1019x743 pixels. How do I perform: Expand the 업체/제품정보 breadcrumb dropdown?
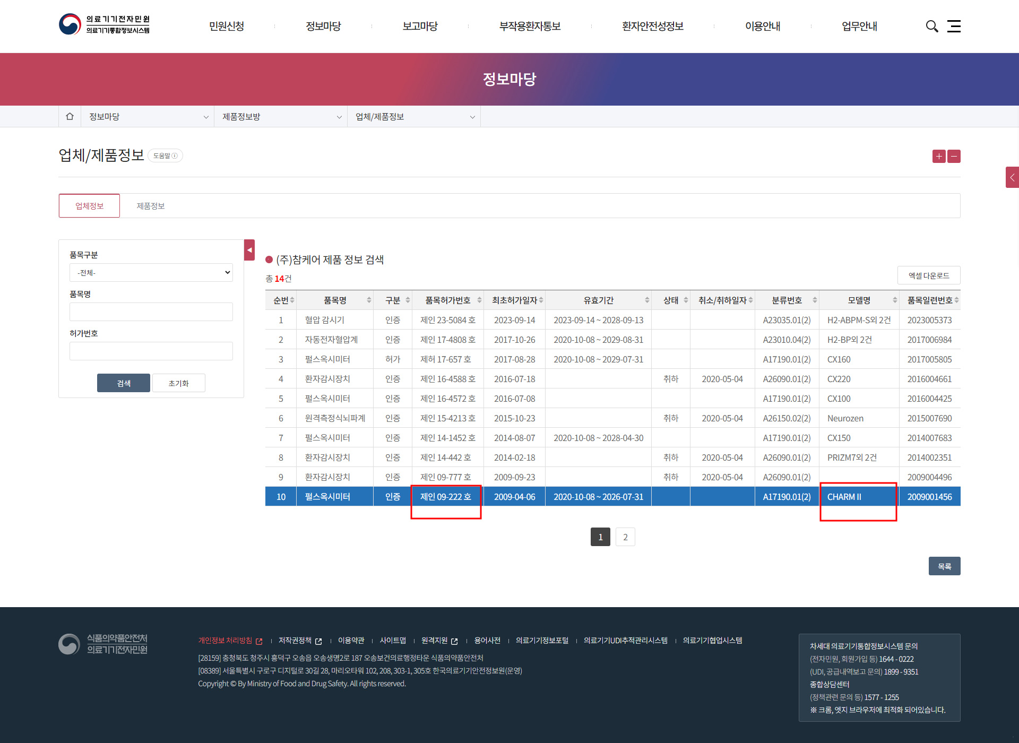tap(414, 116)
